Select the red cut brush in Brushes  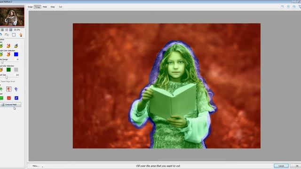tap(8, 46)
